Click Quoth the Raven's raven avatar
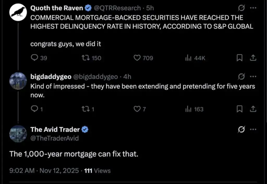Screen dimensions: 267x184 click(x=18, y=12)
